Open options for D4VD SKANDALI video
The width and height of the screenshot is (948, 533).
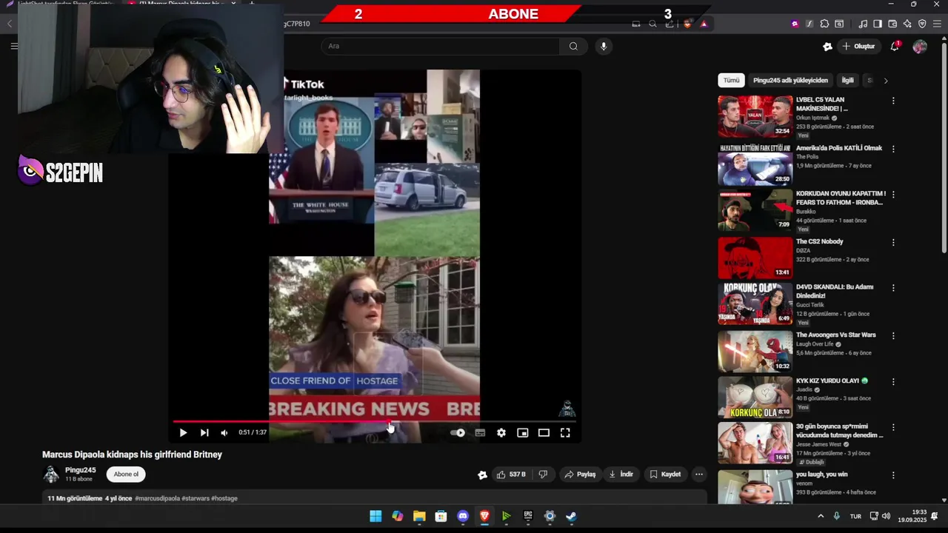pos(893,287)
